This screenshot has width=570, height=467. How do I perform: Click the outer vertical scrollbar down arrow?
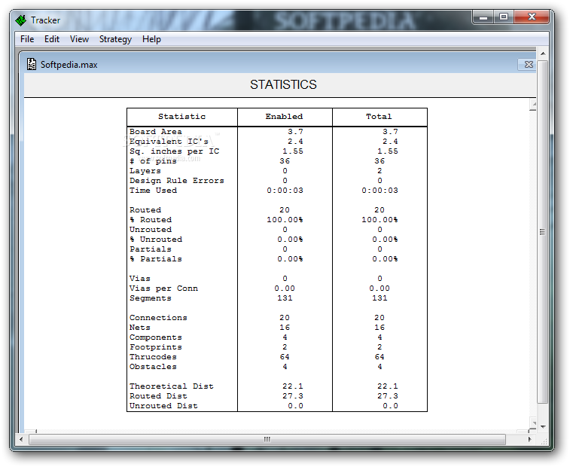(543, 426)
